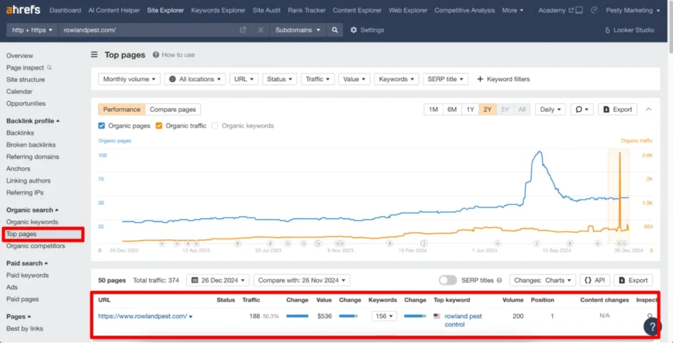The width and height of the screenshot is (673, 343).
Task: Select the 1Y chart time range
Action: pyautogui.click(x=470, y=110)
